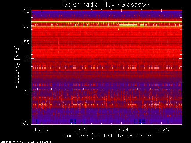Click the 16:16 time tick label
The width and height of the screenshot is (191, 143).
41,130
